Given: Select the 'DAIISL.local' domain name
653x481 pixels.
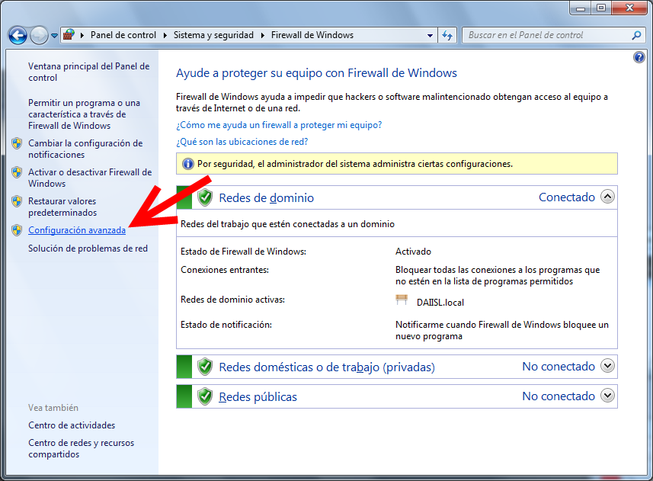Looking at the screenshot, I should click(440, 303).
